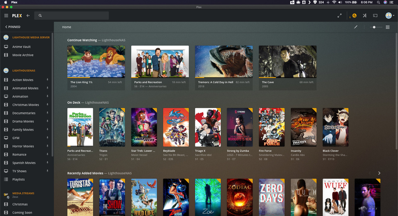Unpin the GYM library
This screenshot has height=216, width=398.
click(x=47, y=138)
